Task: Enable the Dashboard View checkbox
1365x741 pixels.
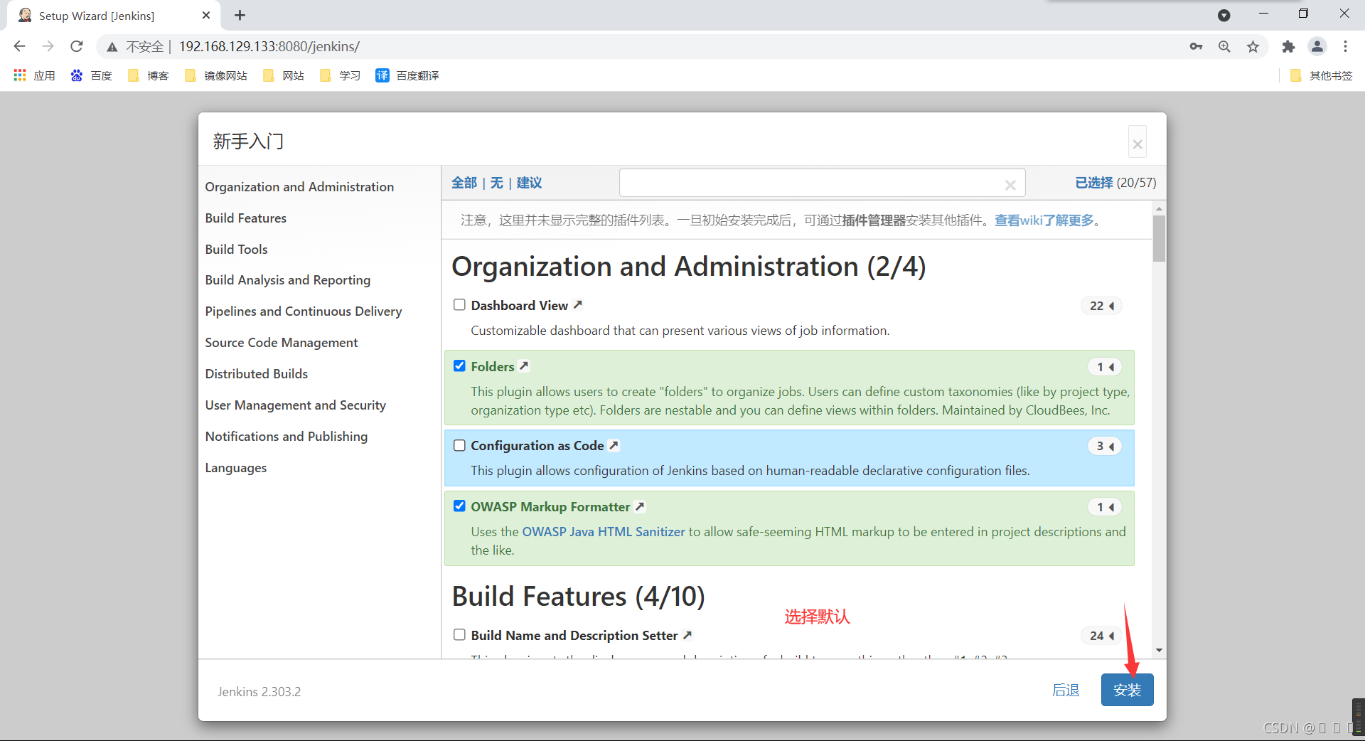Action: [459, 304]
